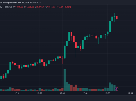
Task: Click the latest red candle at chart top
Action: tap(117, 18)
